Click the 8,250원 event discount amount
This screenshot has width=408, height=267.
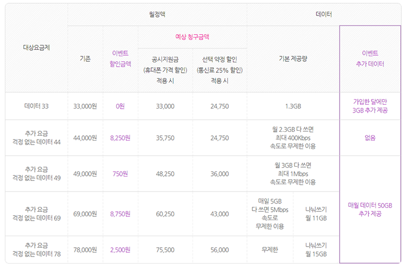[x=120, y=138]
